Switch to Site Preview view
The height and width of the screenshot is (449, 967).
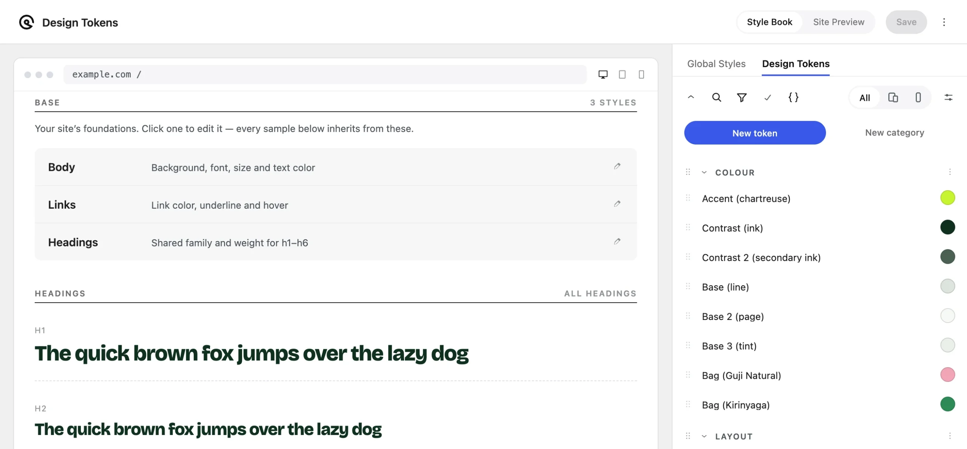[839, 22]
